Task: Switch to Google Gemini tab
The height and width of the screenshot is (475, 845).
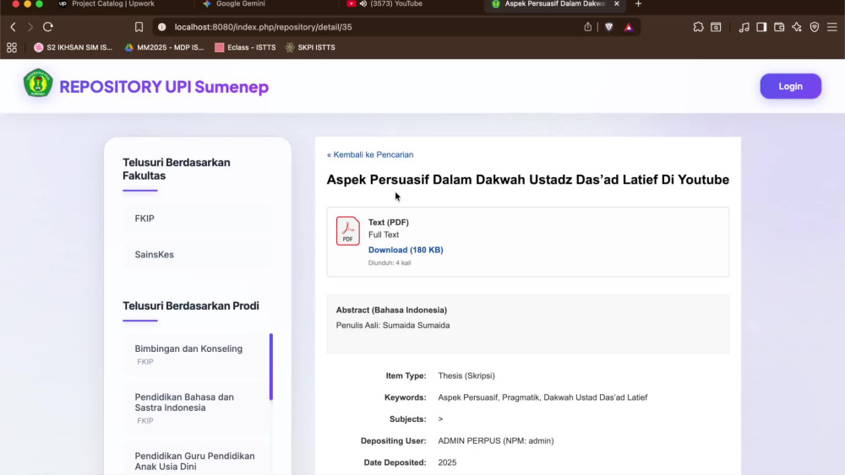Action: 240,3
